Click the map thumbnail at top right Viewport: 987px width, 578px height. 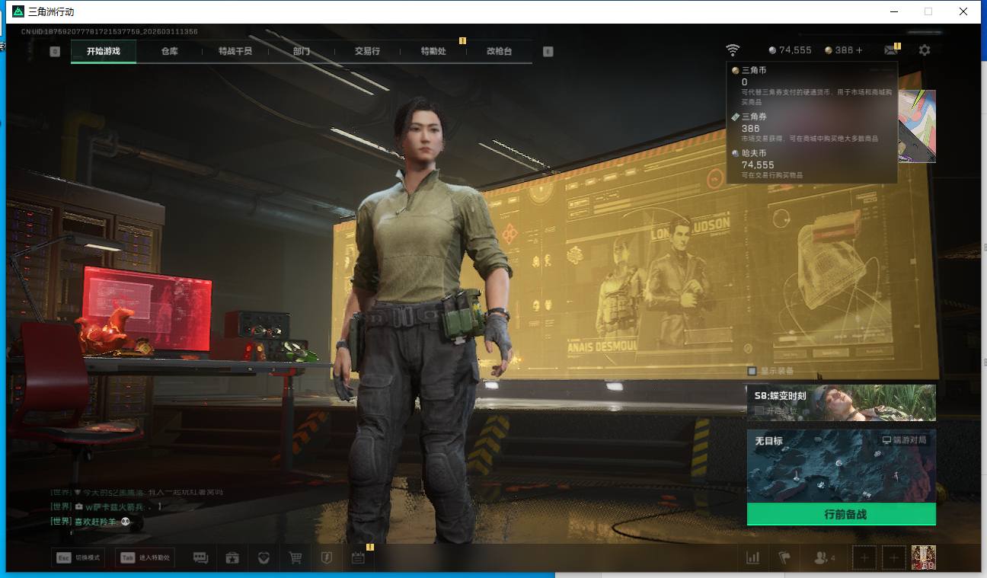point(917,126)
